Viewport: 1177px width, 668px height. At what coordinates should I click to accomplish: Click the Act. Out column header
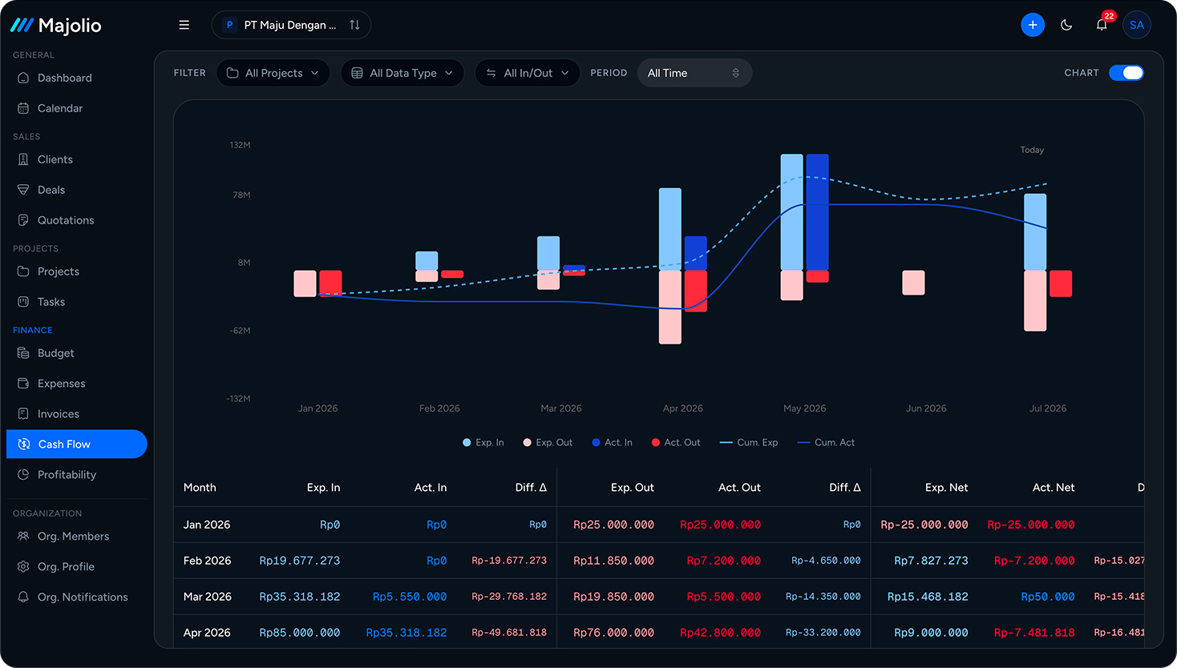pyautogui.click(x=739, y=488)
